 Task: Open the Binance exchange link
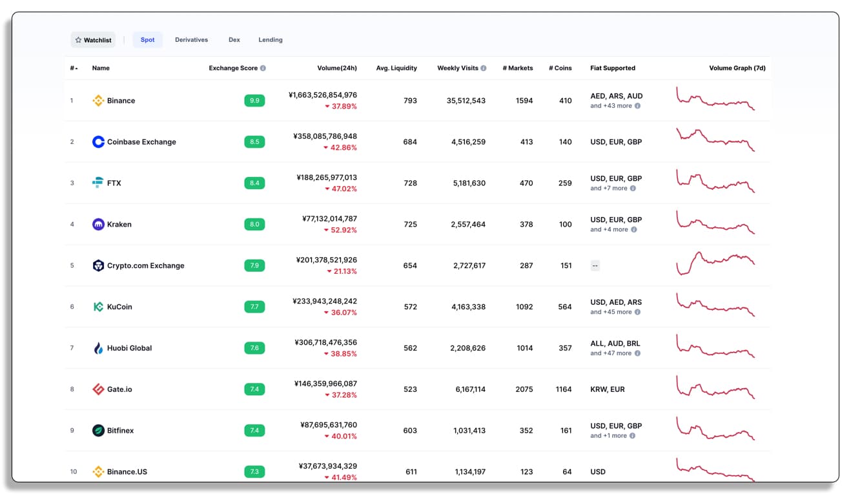(x=121, y=101)
